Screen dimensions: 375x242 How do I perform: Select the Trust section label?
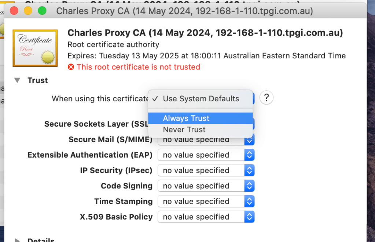pos(38,80)
